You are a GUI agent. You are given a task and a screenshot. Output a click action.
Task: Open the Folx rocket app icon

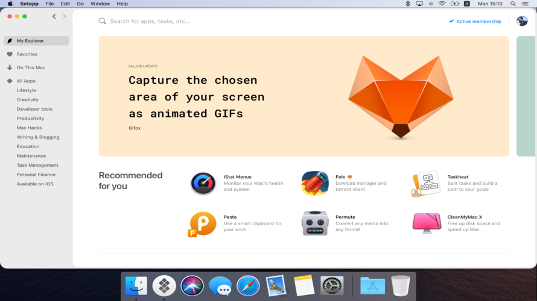315,184
